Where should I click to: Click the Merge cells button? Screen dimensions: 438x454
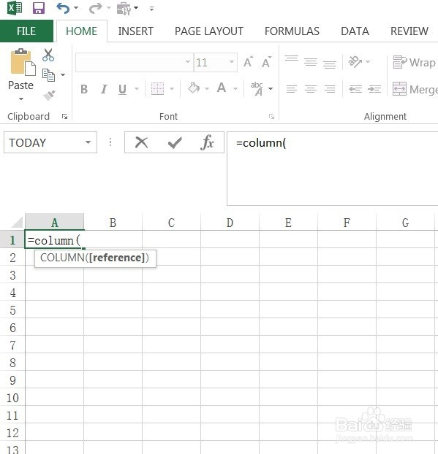[415, 89]
